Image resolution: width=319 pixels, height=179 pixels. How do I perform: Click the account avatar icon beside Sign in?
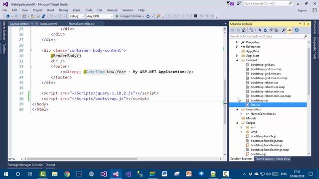(315, 10)
